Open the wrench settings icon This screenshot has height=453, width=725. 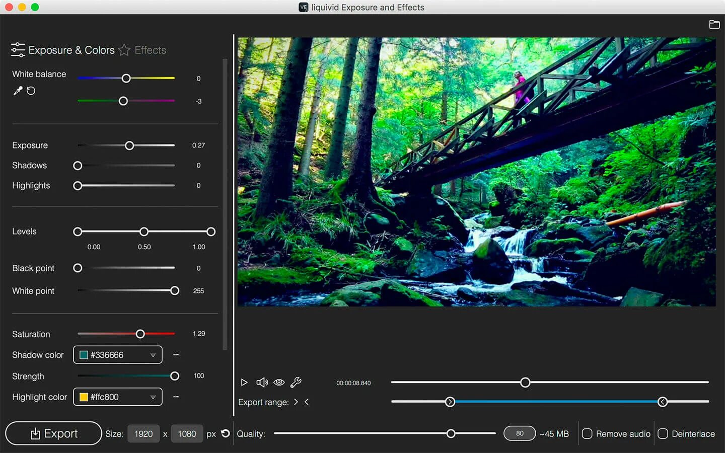click(296, 383)
